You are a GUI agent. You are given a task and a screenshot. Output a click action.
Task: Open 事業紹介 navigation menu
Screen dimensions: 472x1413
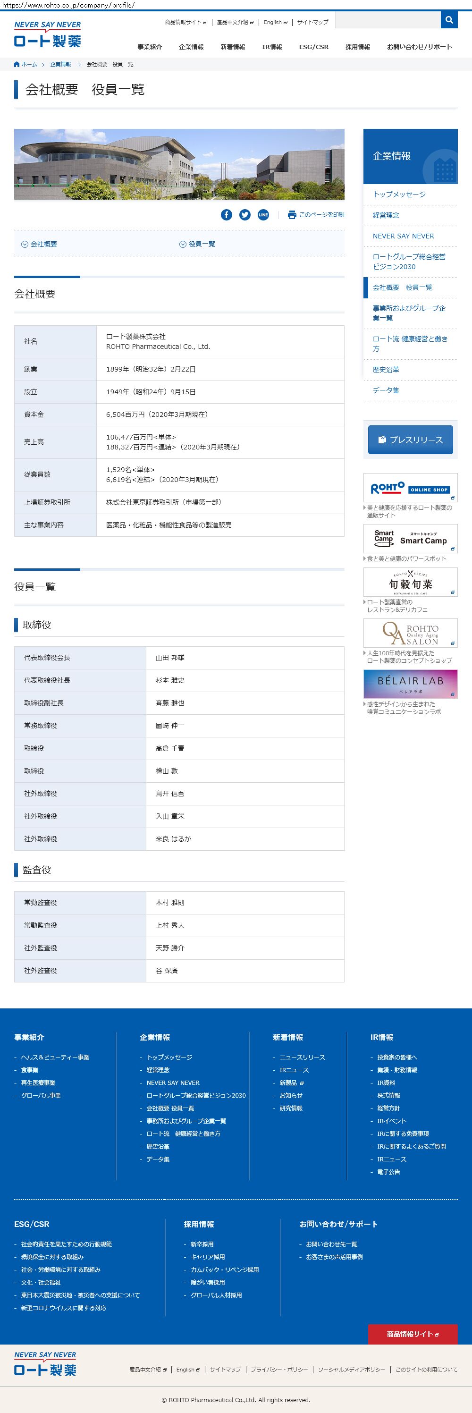[150, 47]
